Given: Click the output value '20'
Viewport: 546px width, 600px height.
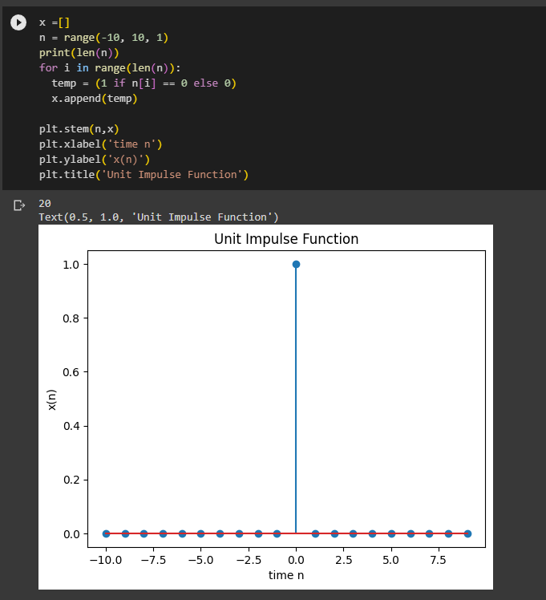Looking at the screenshot, I should click(45, 204).
